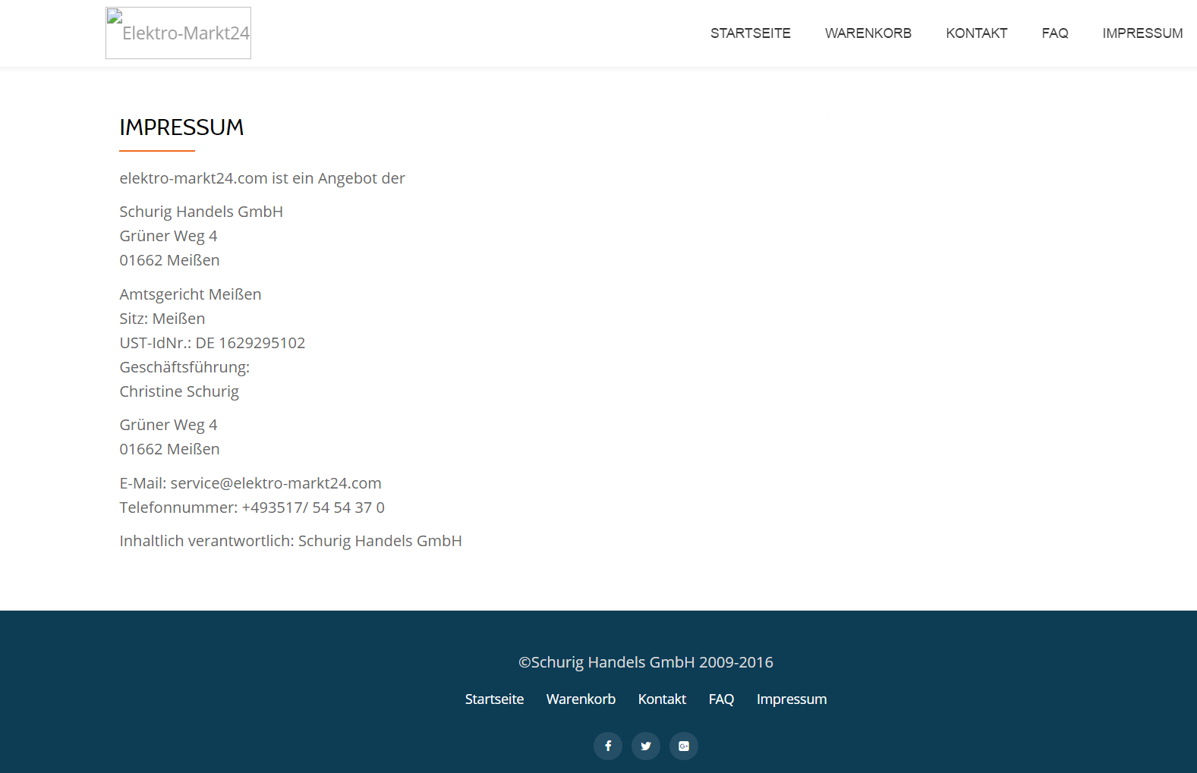Click the Telefonnummer +493517/ 54 54 37 0 line
This screenshot has height=773, width=1197.
click(252, 507)
